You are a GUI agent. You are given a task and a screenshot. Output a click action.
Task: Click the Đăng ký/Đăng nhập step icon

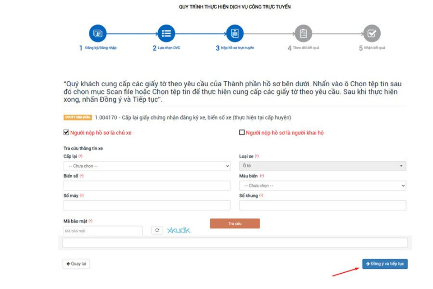point(97,33)
